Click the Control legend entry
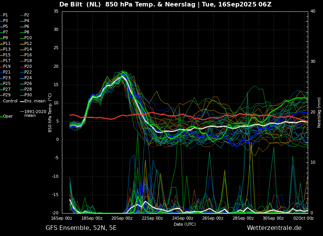Viewport: 323px width, 236px height. coord(9,101)
